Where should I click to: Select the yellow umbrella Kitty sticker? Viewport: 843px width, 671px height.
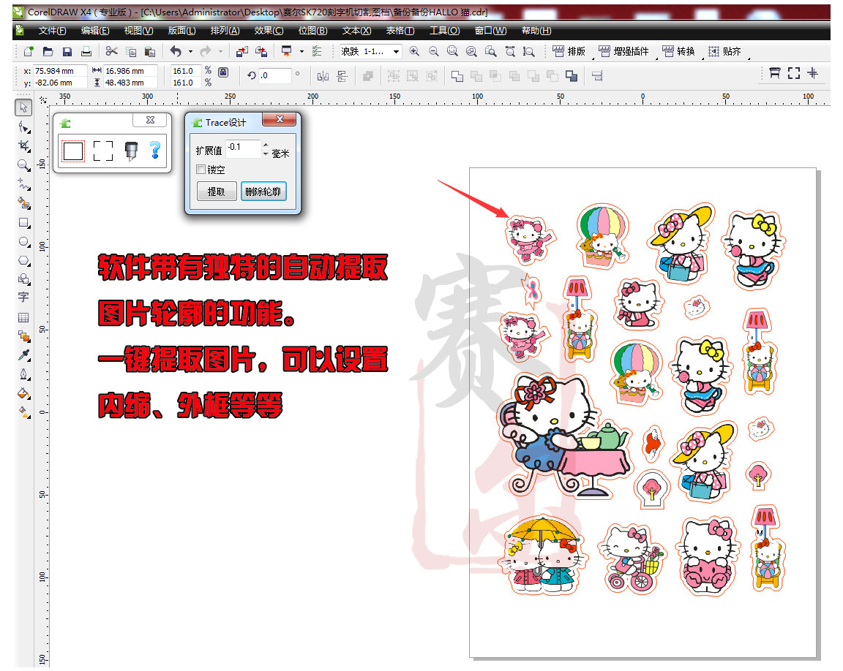tap(543, 556)
